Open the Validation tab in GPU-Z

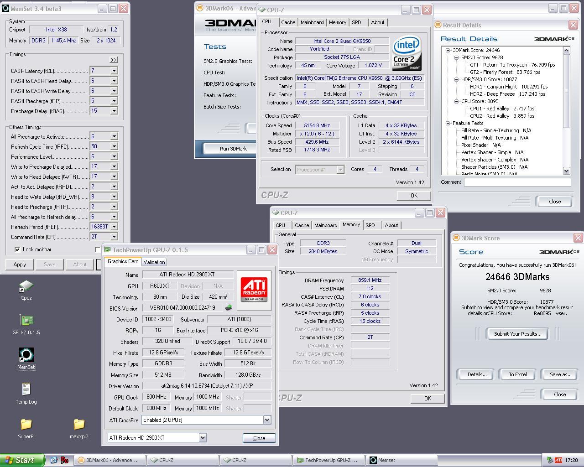[154, 262]
